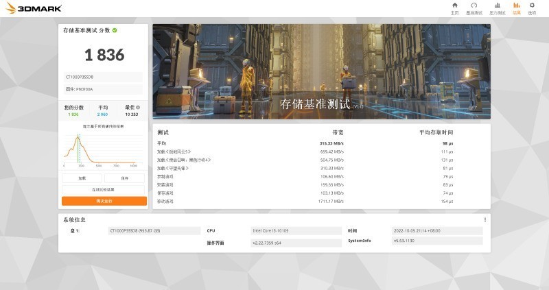
Task: Click the big 1 836 score
Action: tap(104, 55)
